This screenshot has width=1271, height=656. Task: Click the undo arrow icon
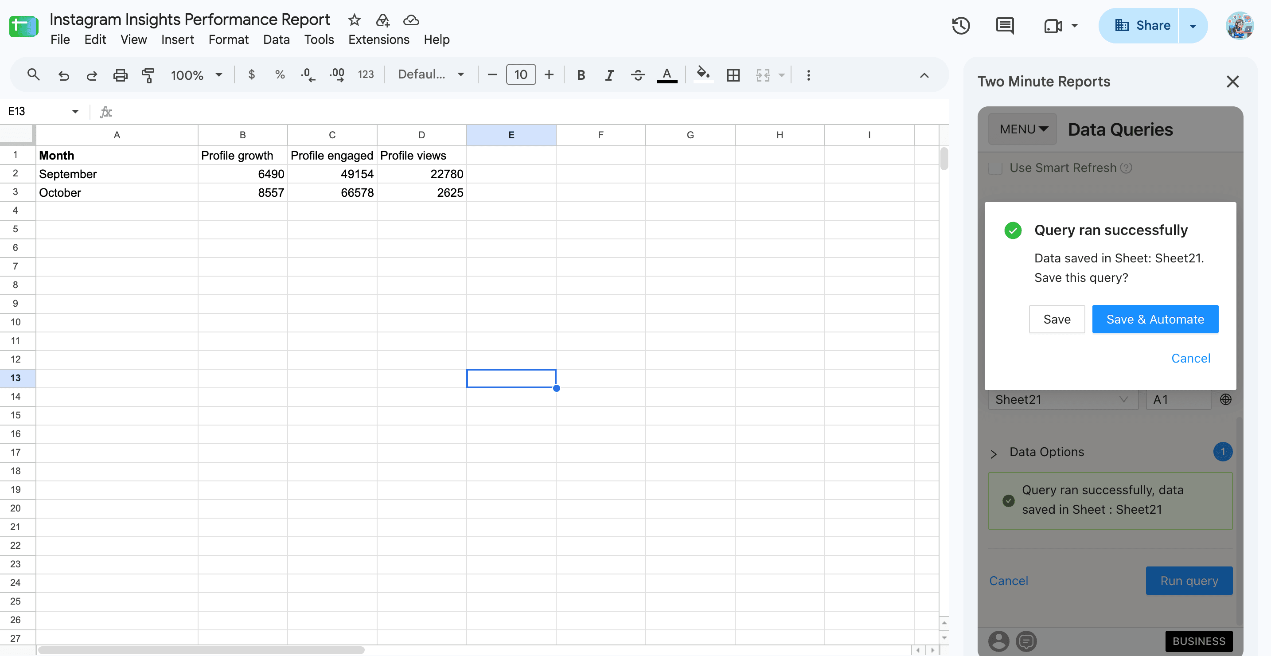[x=63, y=75]
